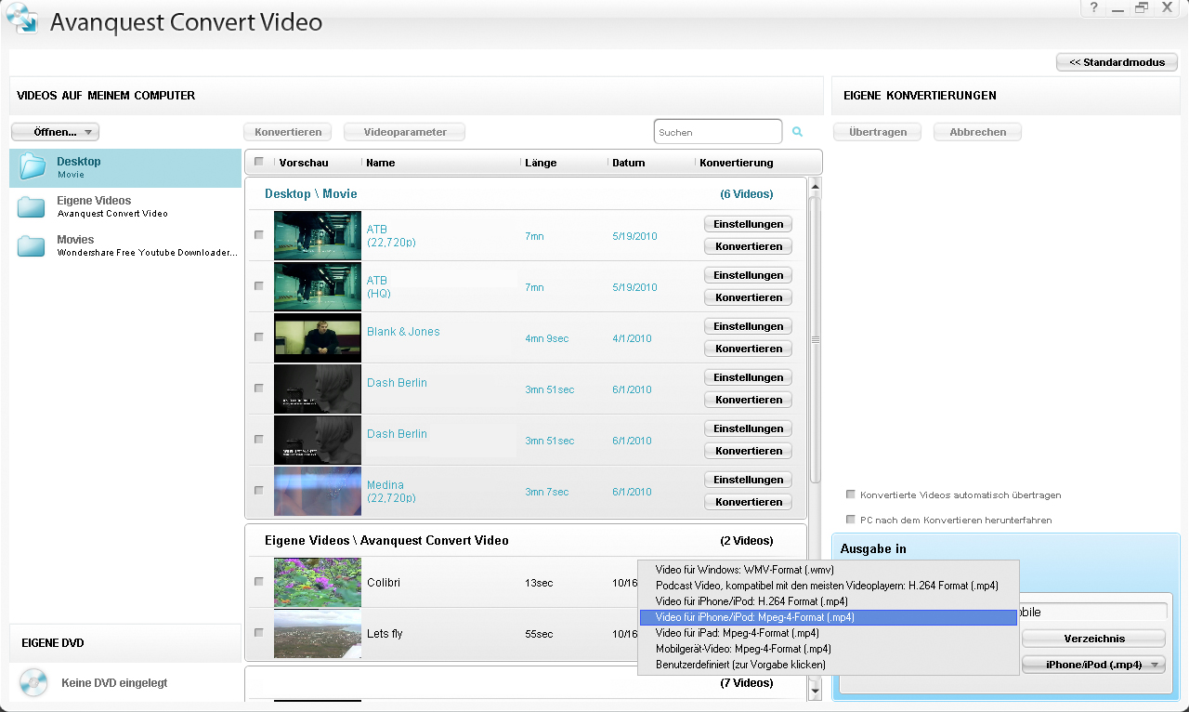Viewport: 1189px width, 712px height.
Task: Enable 'Konvertierte Videos automatisch übertragen' checkbox
Action: click(x=851, y=494)
